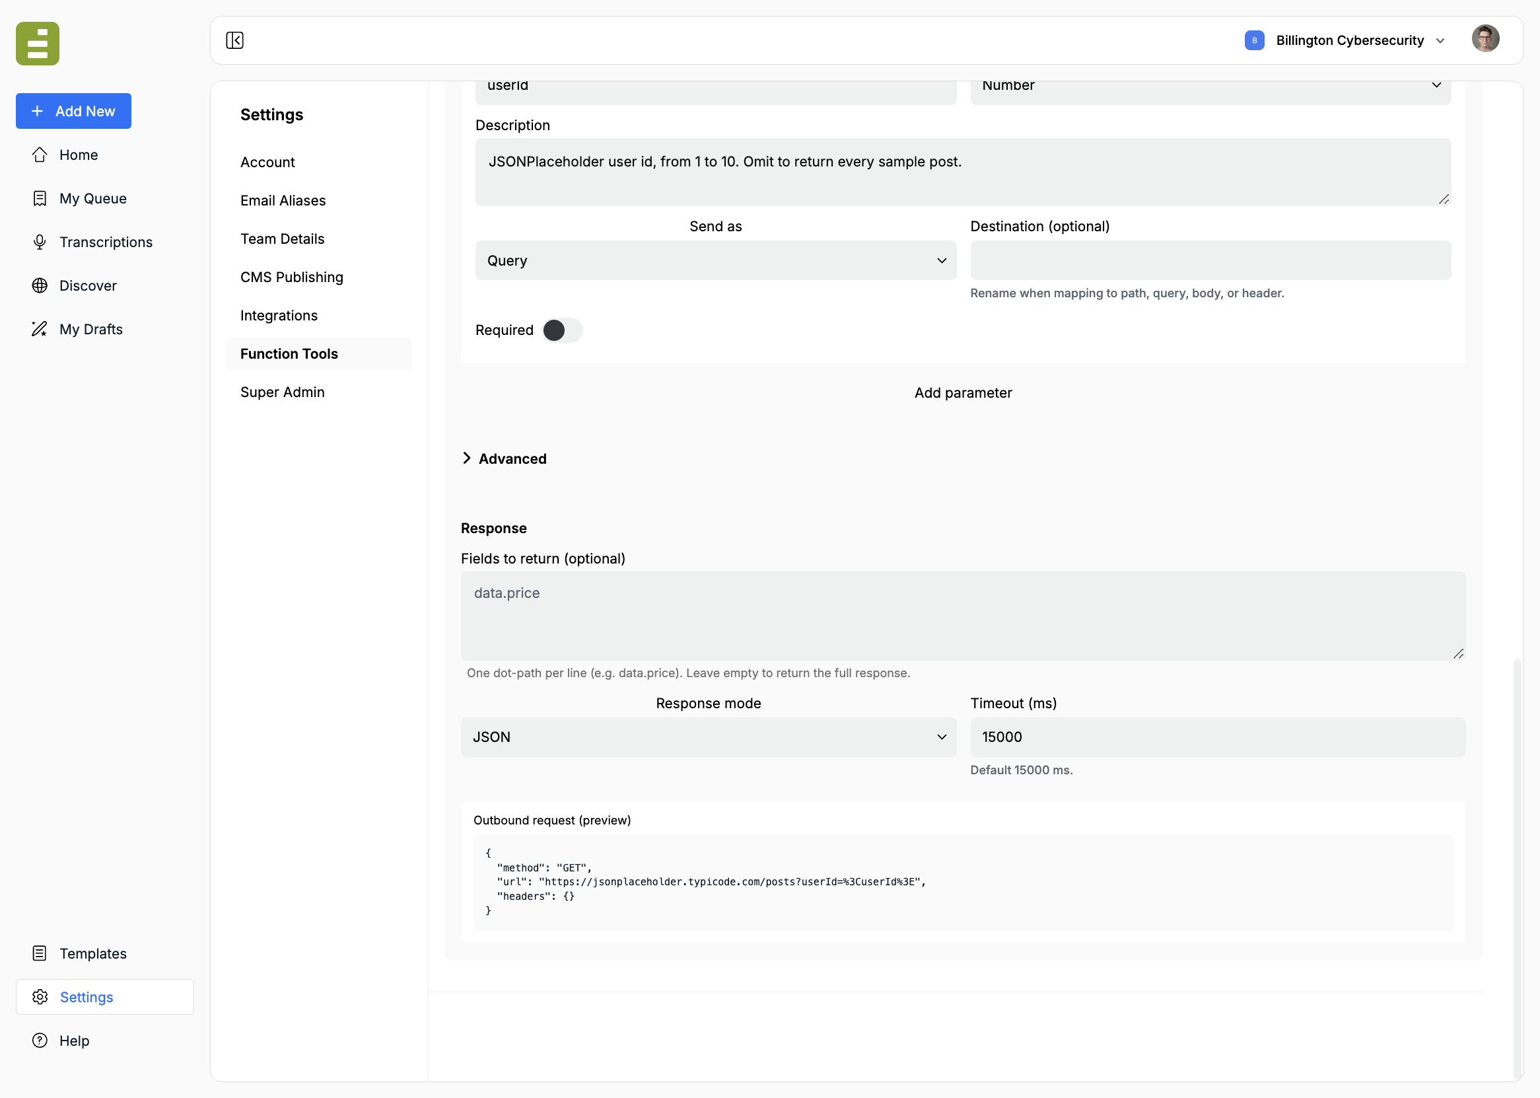Click the userId parameter name field
Screen dimensions: 1540x1098
pos(716,92)
